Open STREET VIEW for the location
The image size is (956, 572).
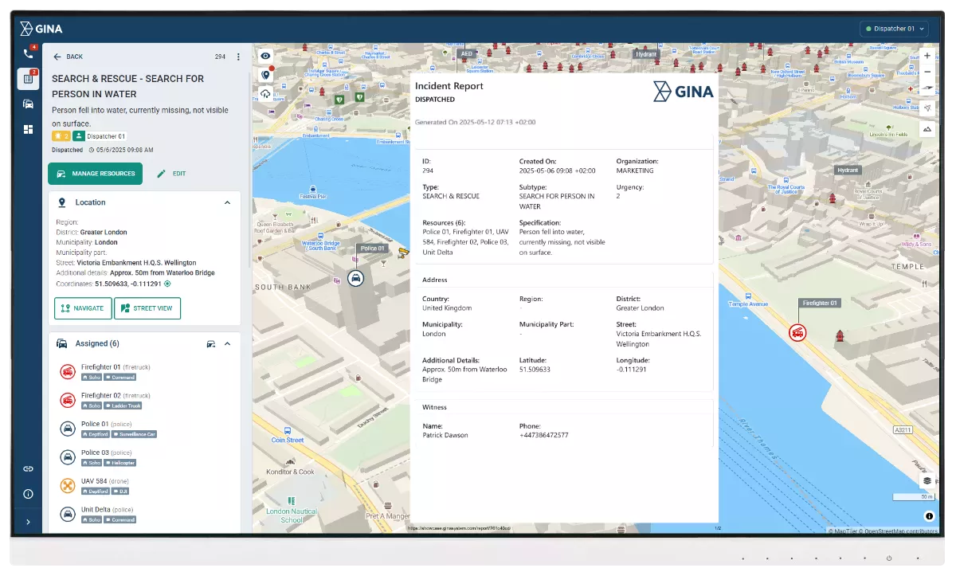tap(147, 308)
